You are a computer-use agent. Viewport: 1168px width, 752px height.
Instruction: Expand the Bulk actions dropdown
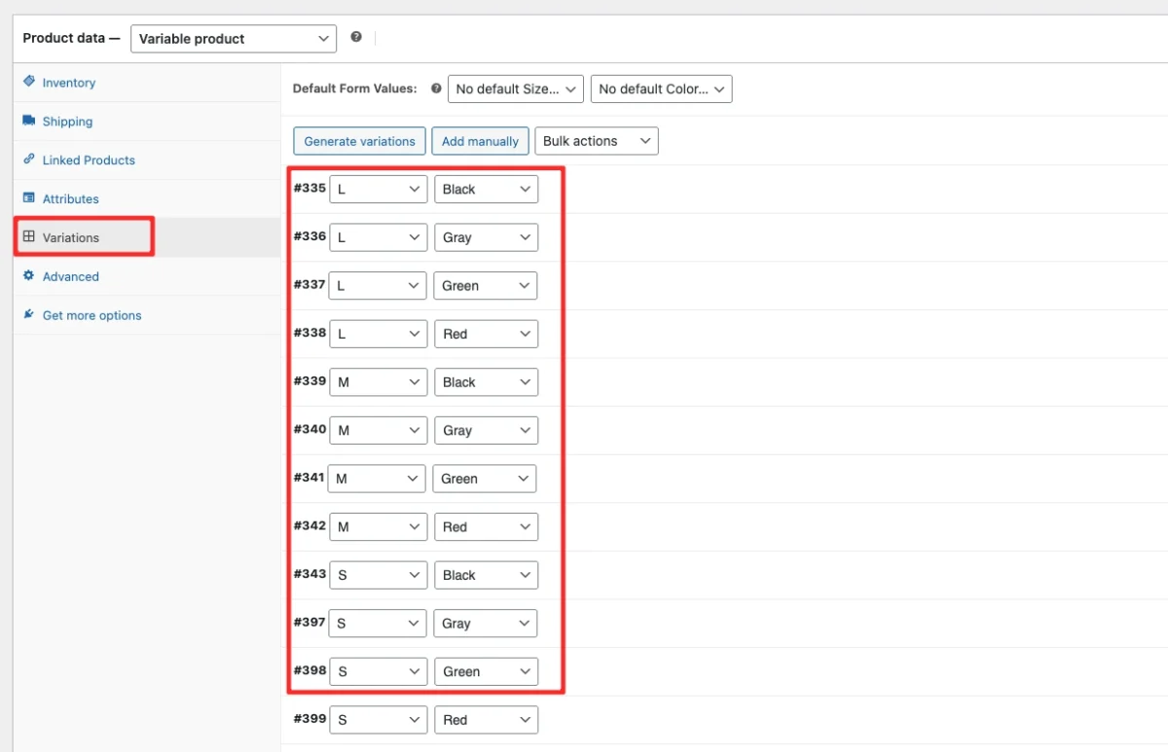click(x=596, y=141)
